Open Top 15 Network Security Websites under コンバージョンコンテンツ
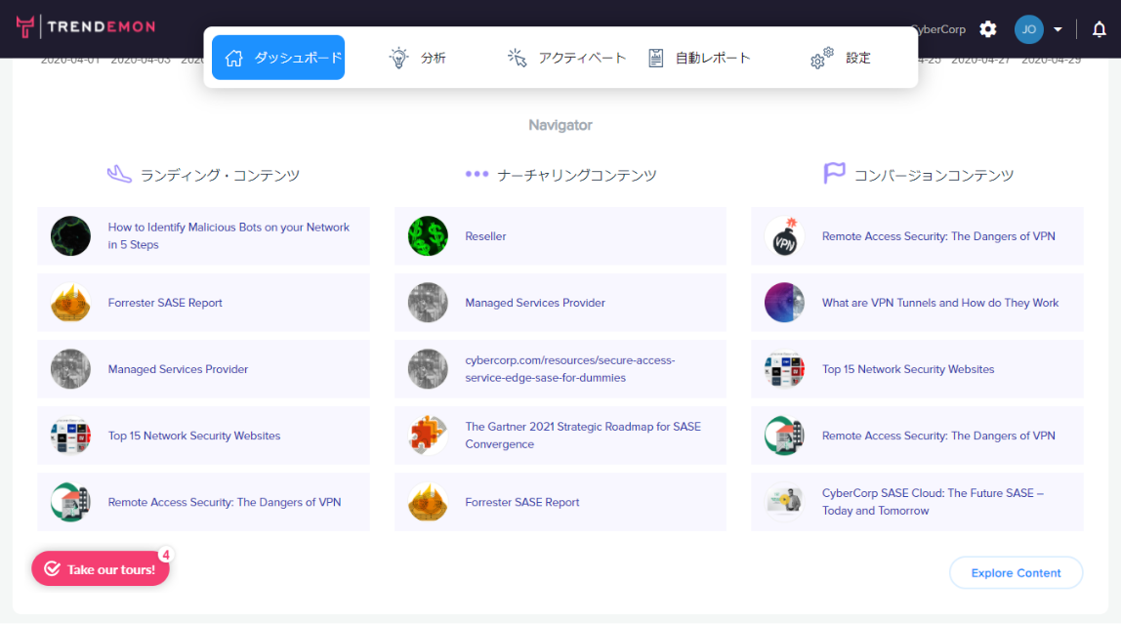This screenshot has height=624, width=1121. (908, 369)
